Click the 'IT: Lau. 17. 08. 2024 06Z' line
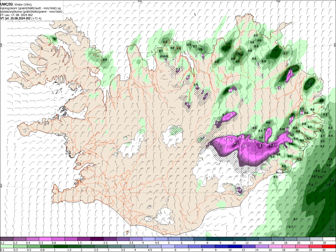The image size is (336, 252). [17, 15]
